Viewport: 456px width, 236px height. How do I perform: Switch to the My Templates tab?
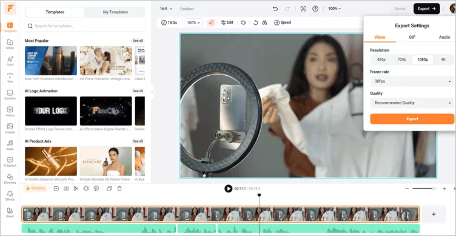point(115,12)
